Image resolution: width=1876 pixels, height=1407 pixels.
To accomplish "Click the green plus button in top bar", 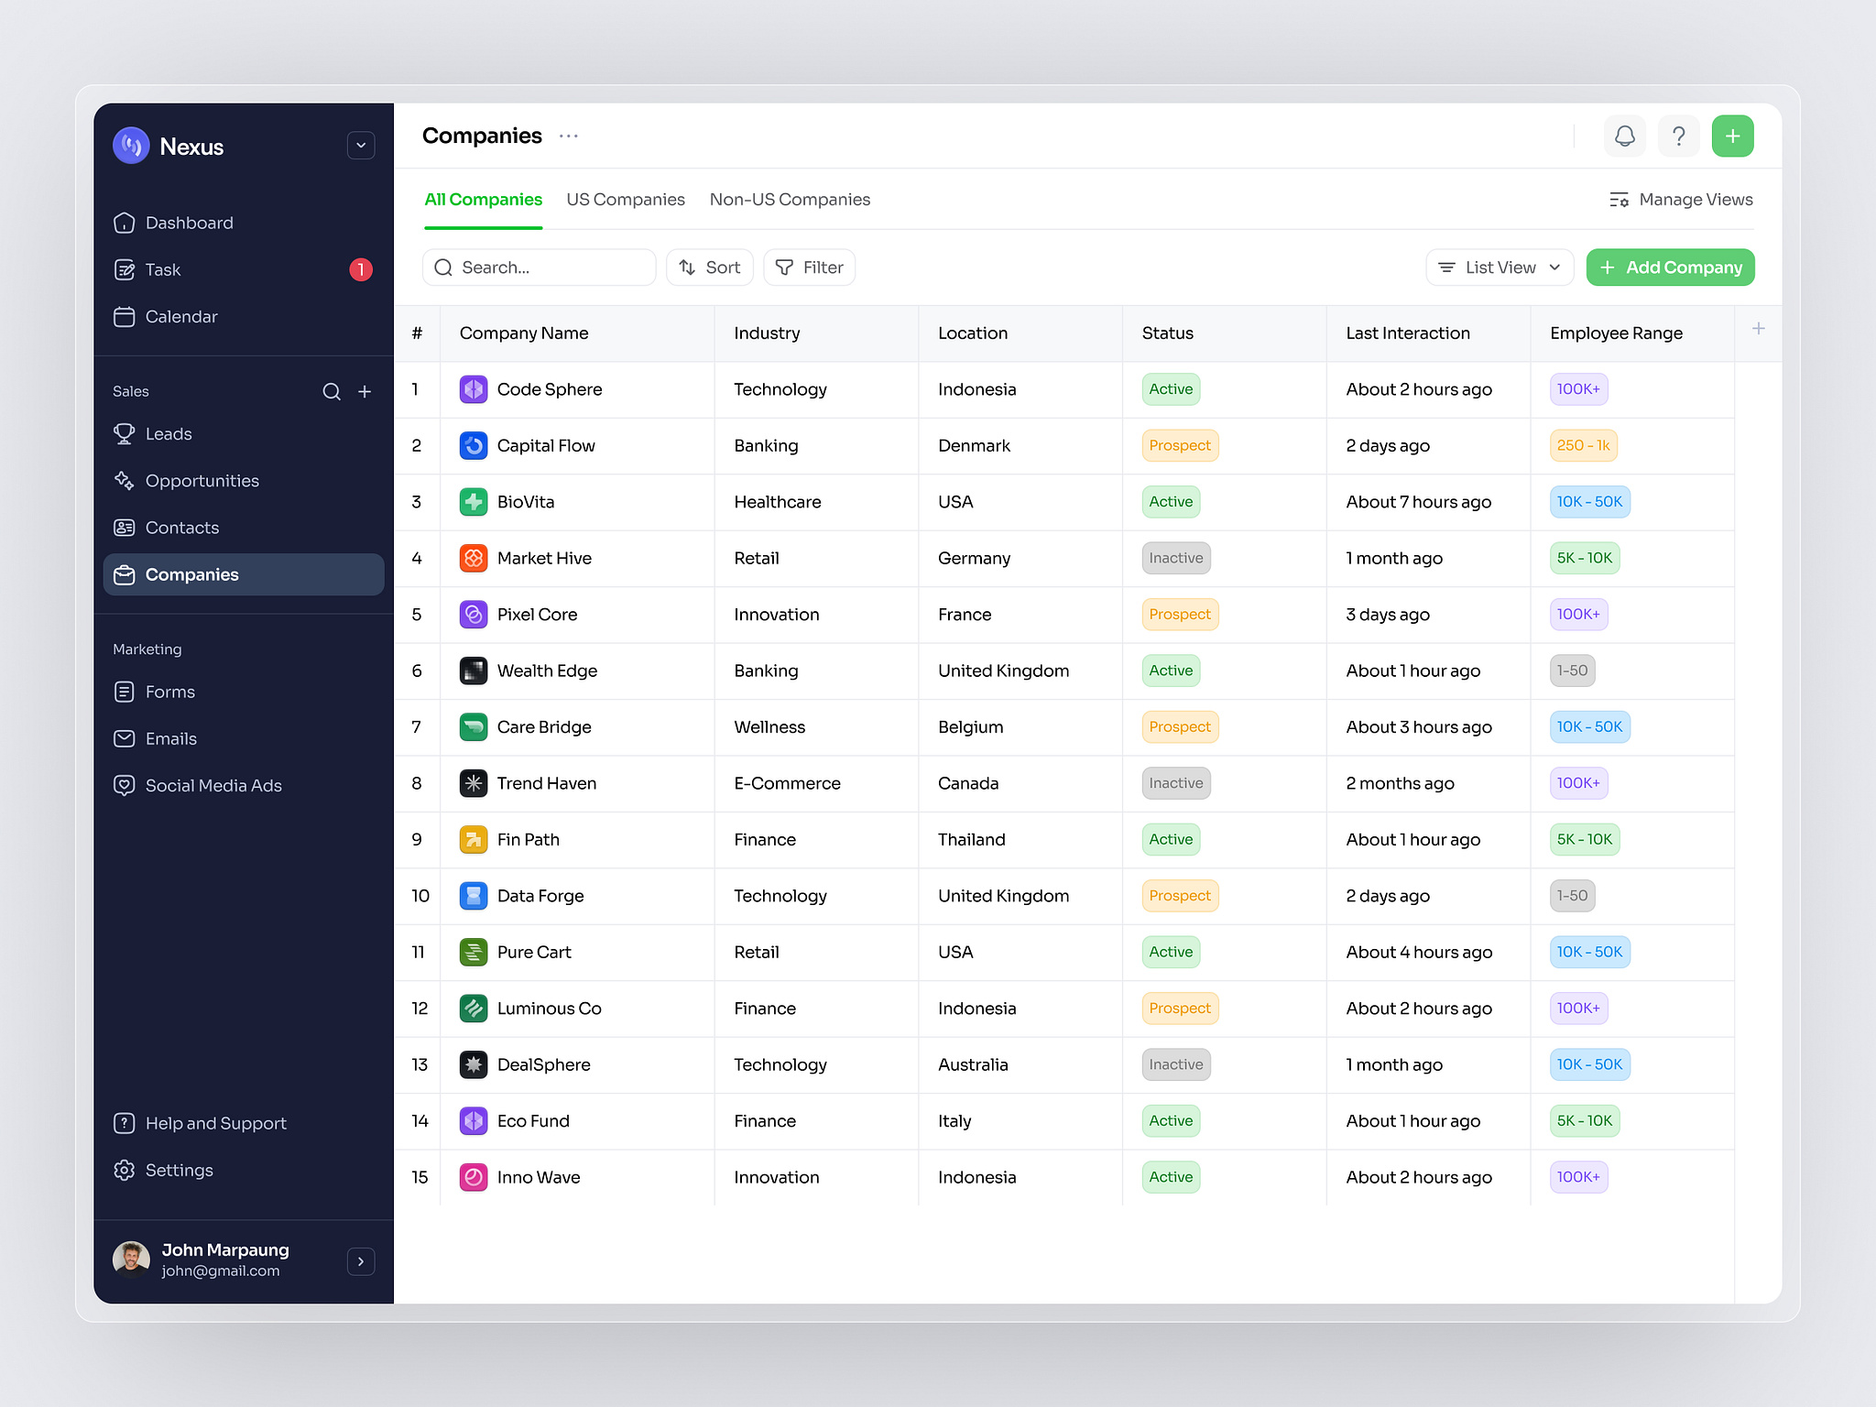I will click(1732, 136).
